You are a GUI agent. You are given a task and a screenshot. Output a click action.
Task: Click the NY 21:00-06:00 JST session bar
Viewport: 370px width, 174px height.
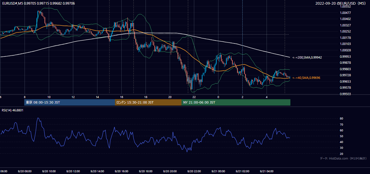click(236, 102)
